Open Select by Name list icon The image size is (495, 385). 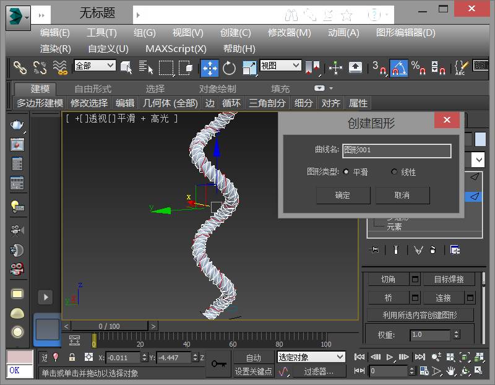[146, 67]
